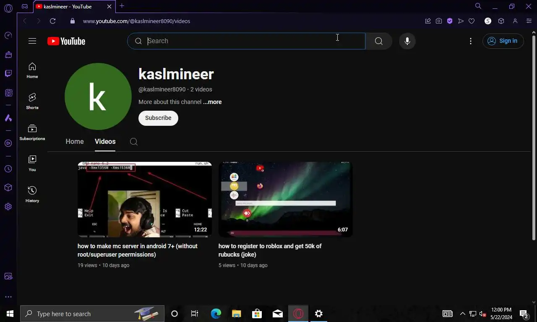Close the kaslmineer YouTube tab

click(109, 6)
